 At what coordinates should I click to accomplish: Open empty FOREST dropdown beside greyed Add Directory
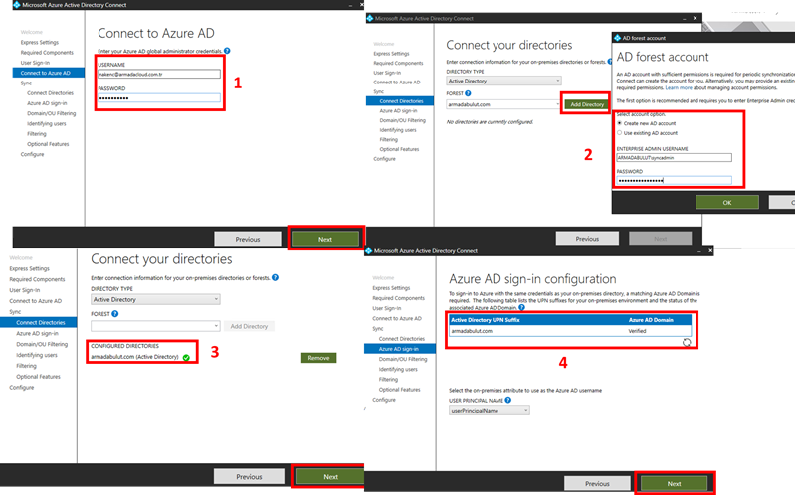pyautogui.click(x=155, y=326)
